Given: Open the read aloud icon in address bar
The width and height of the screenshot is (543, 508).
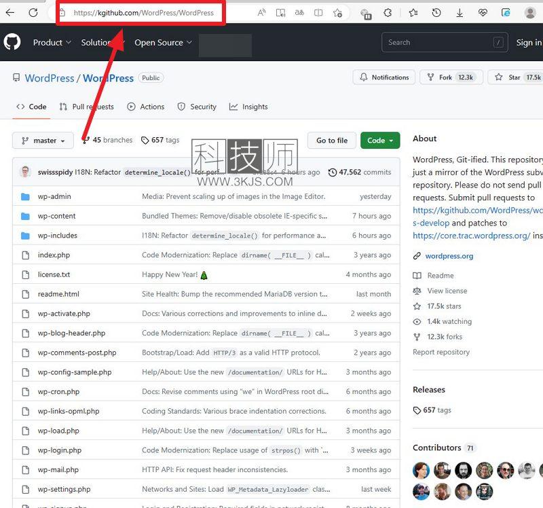Looking at the screenshot, I should click(x=261, y=13).
